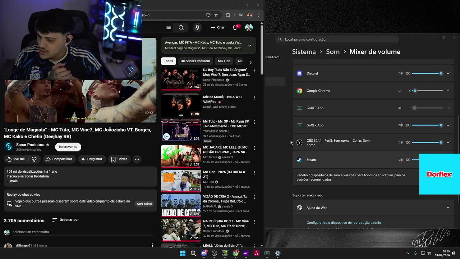
Task: Open Chrome extensions puzzle icon
Action: 228,15
